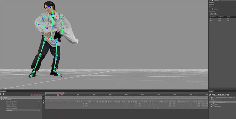Click the 0 - 149 segment on Stabilize Skeleton track

tap(85, 106)
